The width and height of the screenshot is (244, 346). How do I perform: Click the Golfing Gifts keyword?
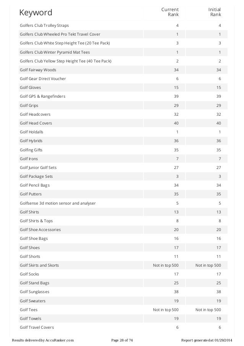(31, 150)
